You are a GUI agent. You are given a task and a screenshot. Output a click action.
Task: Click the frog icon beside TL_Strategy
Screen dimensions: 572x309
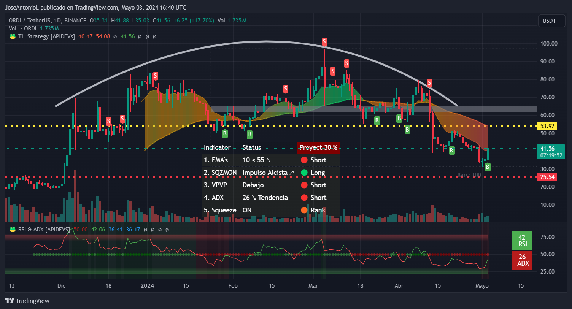[x=13, y=36]
